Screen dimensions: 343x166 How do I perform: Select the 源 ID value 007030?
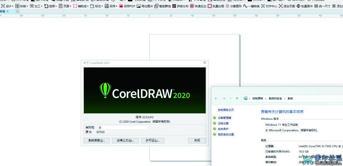point(100,132)
